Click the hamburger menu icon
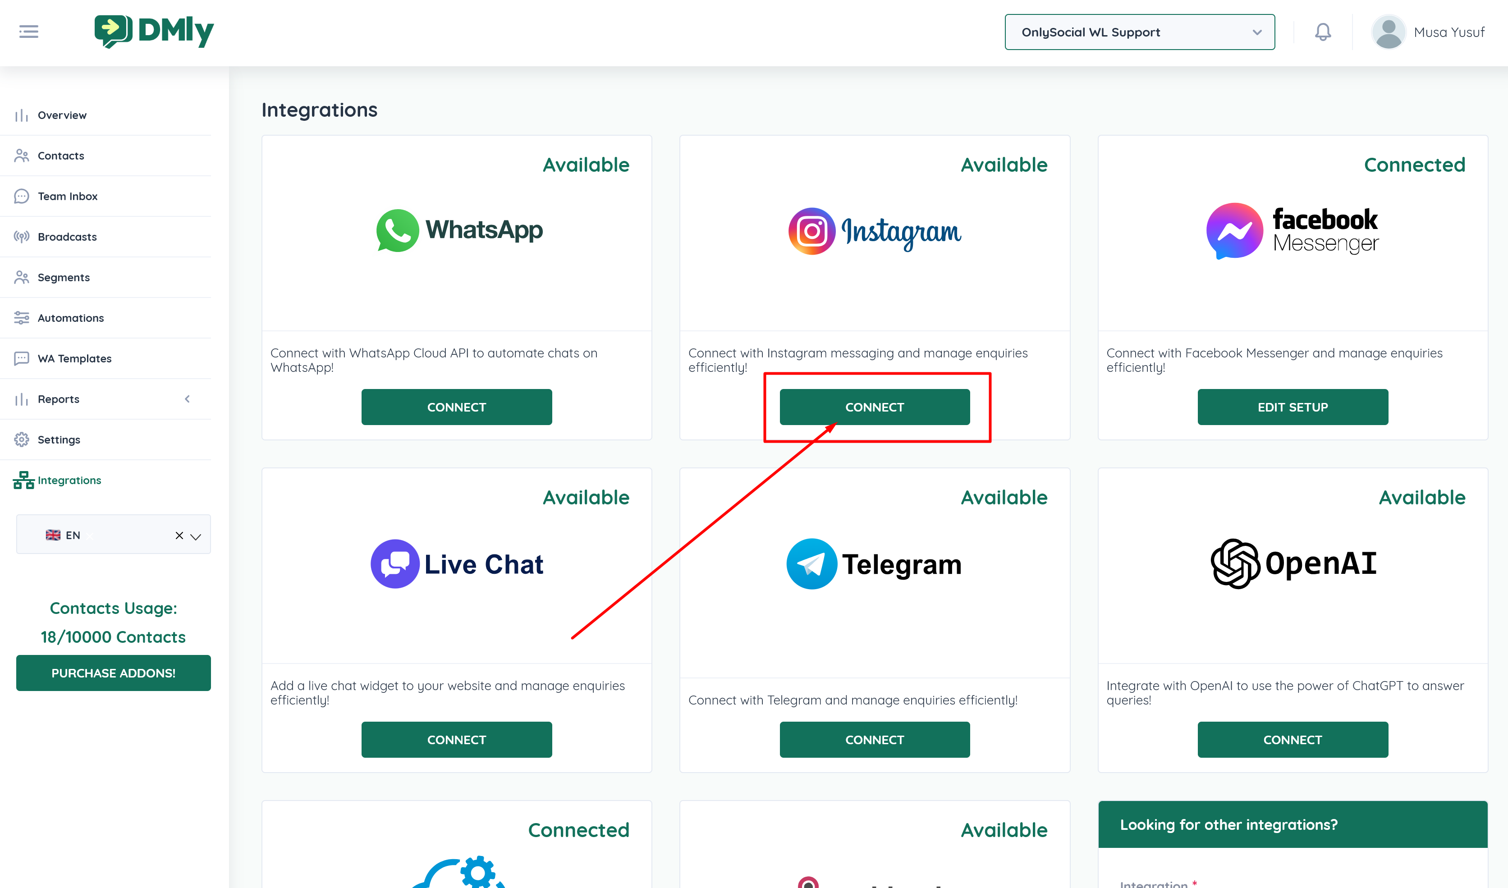The width and height of the screenshot is (1508, 888). tap(28, 32)
